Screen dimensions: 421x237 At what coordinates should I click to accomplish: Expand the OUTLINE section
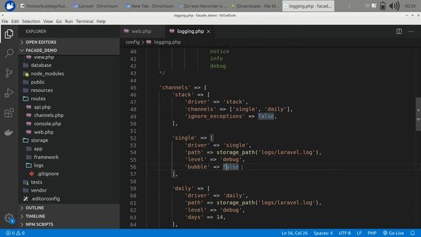point(34,208)
